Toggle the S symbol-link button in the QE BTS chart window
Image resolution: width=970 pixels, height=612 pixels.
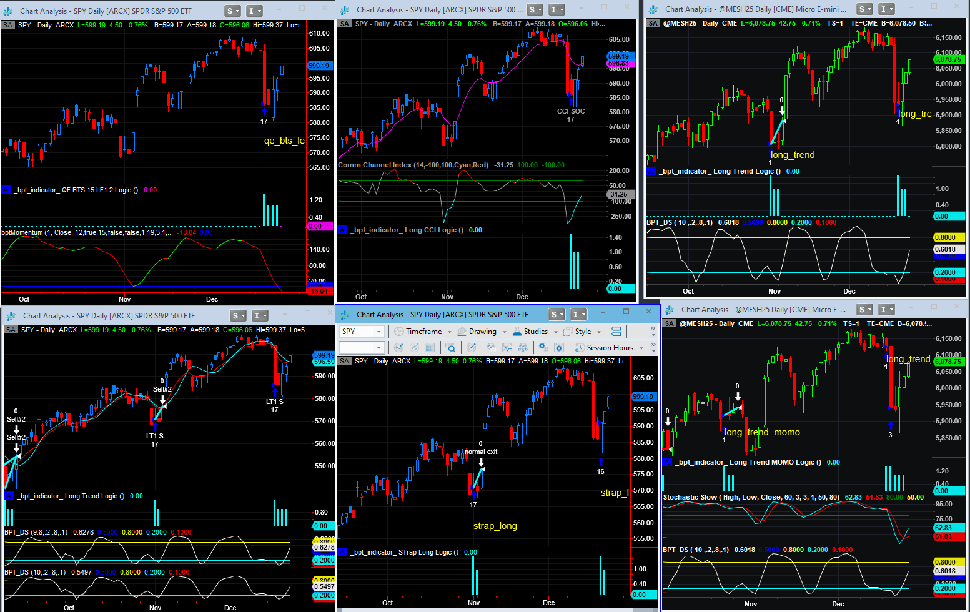[x=230, y=11]
